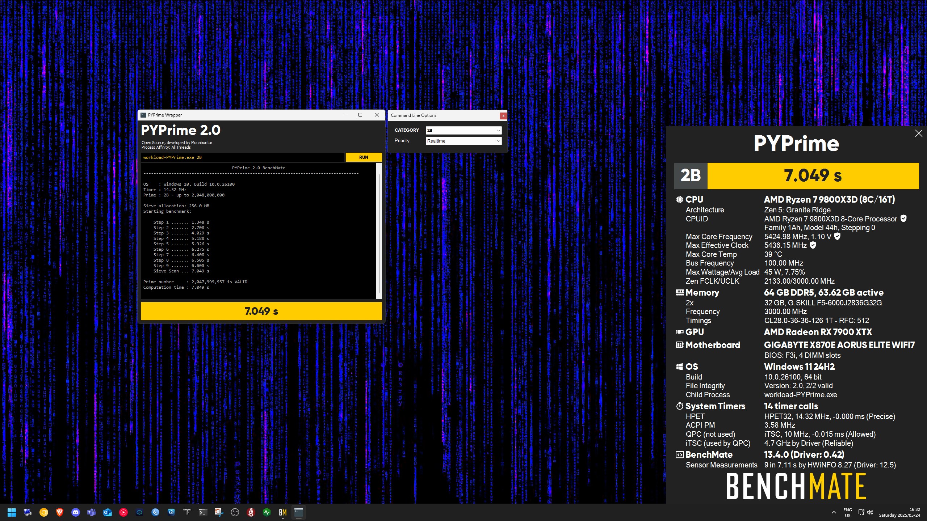
Task: Click '13.4.0 (Driver: 0.42)' version text
Action: [x=804, y=455]
